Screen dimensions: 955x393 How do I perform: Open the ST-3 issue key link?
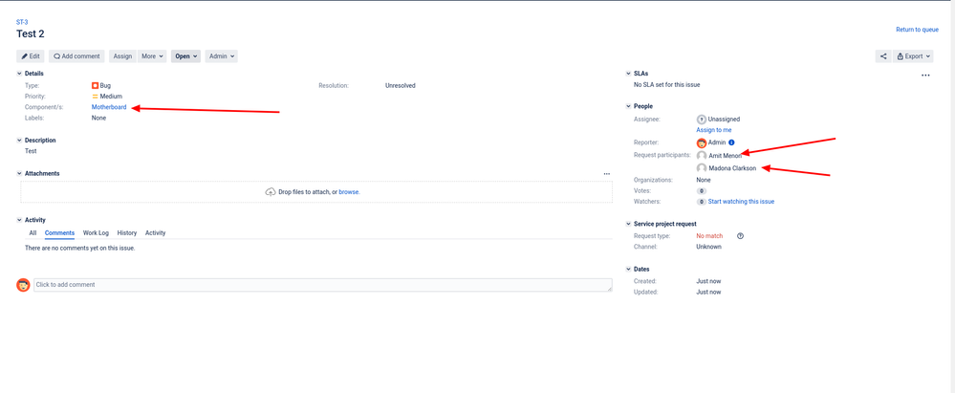[x=22, y=22]
